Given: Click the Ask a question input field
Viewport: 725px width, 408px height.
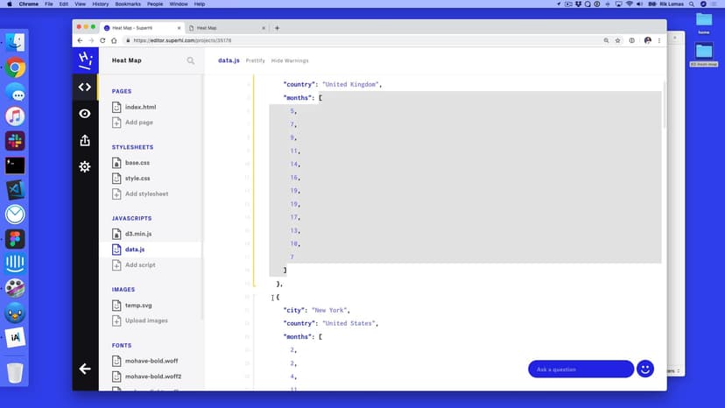Looking at the screenshot, I should [x=580, y=369].
